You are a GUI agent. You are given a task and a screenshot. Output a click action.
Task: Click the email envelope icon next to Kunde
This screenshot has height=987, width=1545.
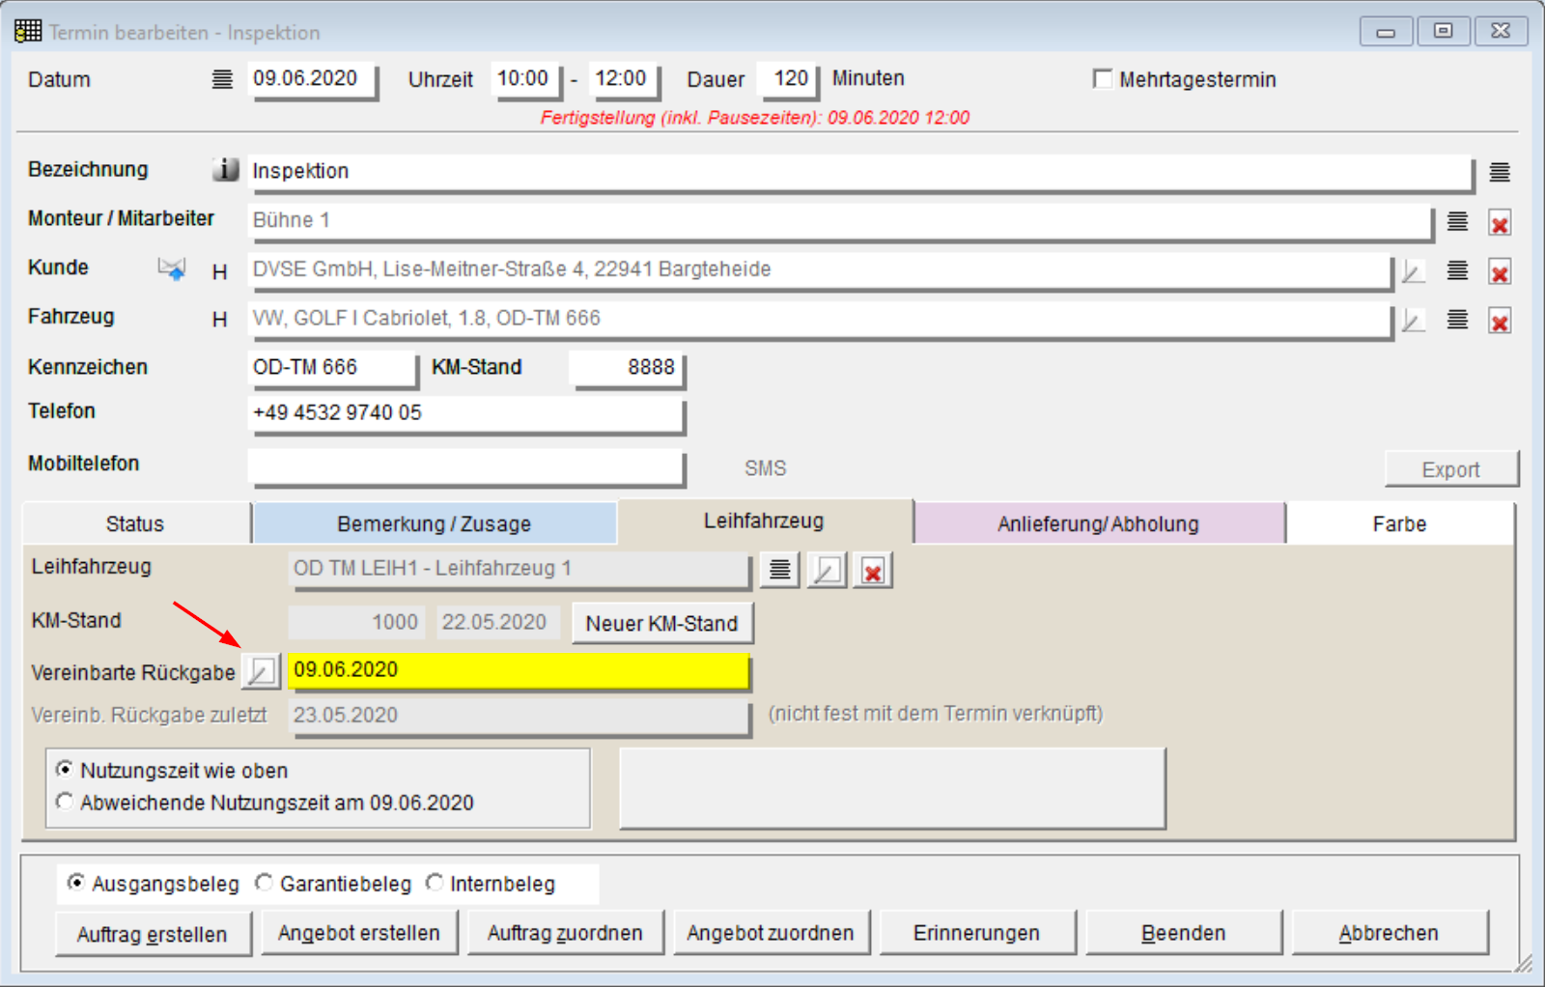(x=172, y=268)
